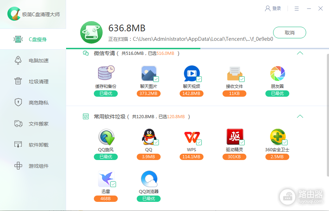
Task: Click the rocket icon for 电脑加速
Action: [18, 60]
